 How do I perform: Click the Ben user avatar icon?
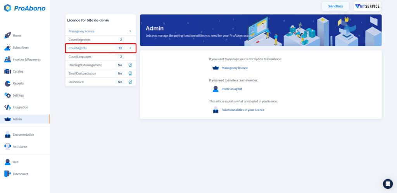[8, 162]
